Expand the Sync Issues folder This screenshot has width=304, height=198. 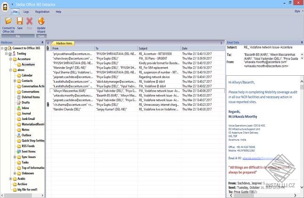[15, 157]
